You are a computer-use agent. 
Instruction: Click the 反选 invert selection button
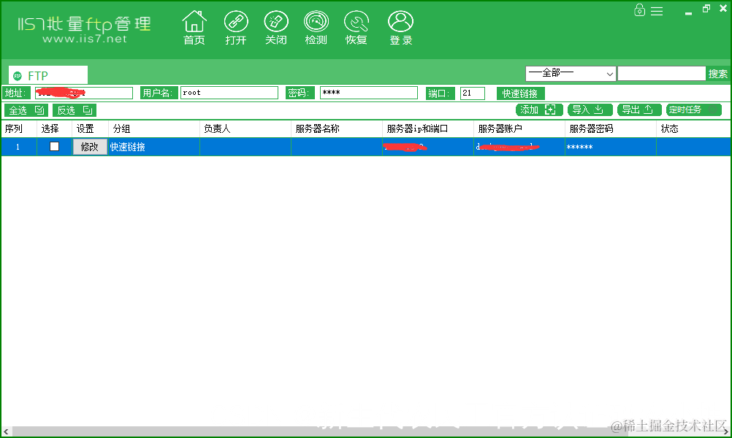tap(75, 110)
